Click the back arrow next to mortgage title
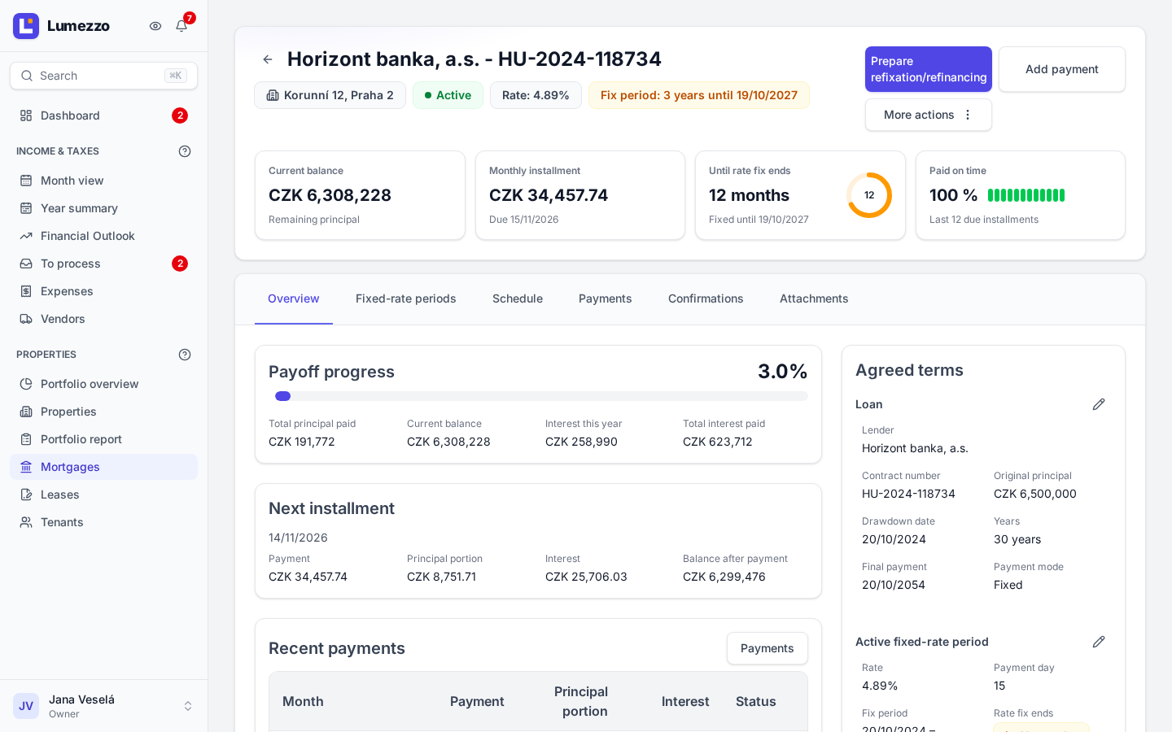The width and height of the screenshot is (1172, 732). 268,59
